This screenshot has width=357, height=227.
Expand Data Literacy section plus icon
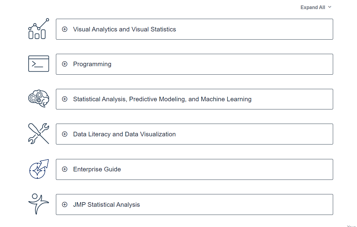[65, 134]
